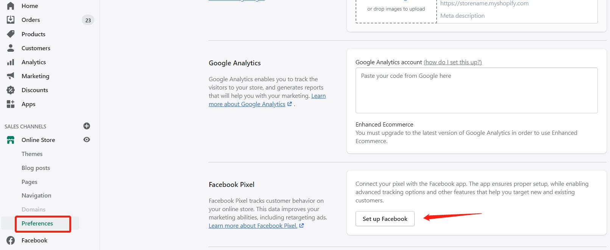Click the Meta description field
Screen dimensions: 610x250
tap(517, 15)
